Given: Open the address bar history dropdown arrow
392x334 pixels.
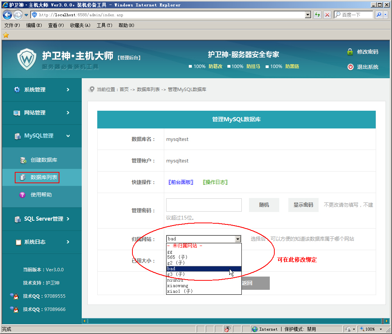Looking at the screenshot, I should pos(308,15).
